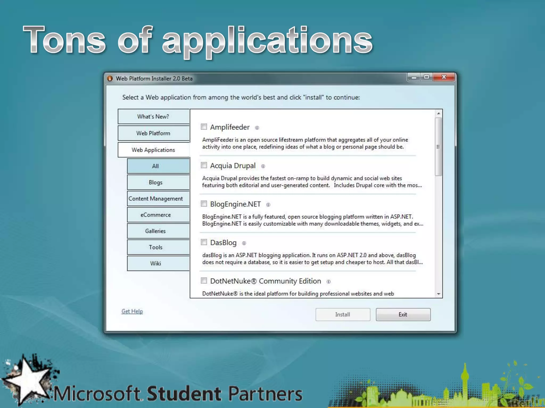Viewport: 545px width, 408px height.
Task: Click the info icon next to Amplifeeder
Action: pyautogui.click(x=257, y=128)
